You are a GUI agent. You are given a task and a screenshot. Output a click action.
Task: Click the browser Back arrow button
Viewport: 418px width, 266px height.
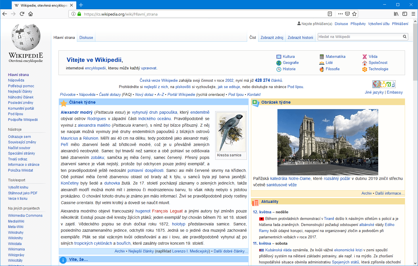[x=5, y=14]
